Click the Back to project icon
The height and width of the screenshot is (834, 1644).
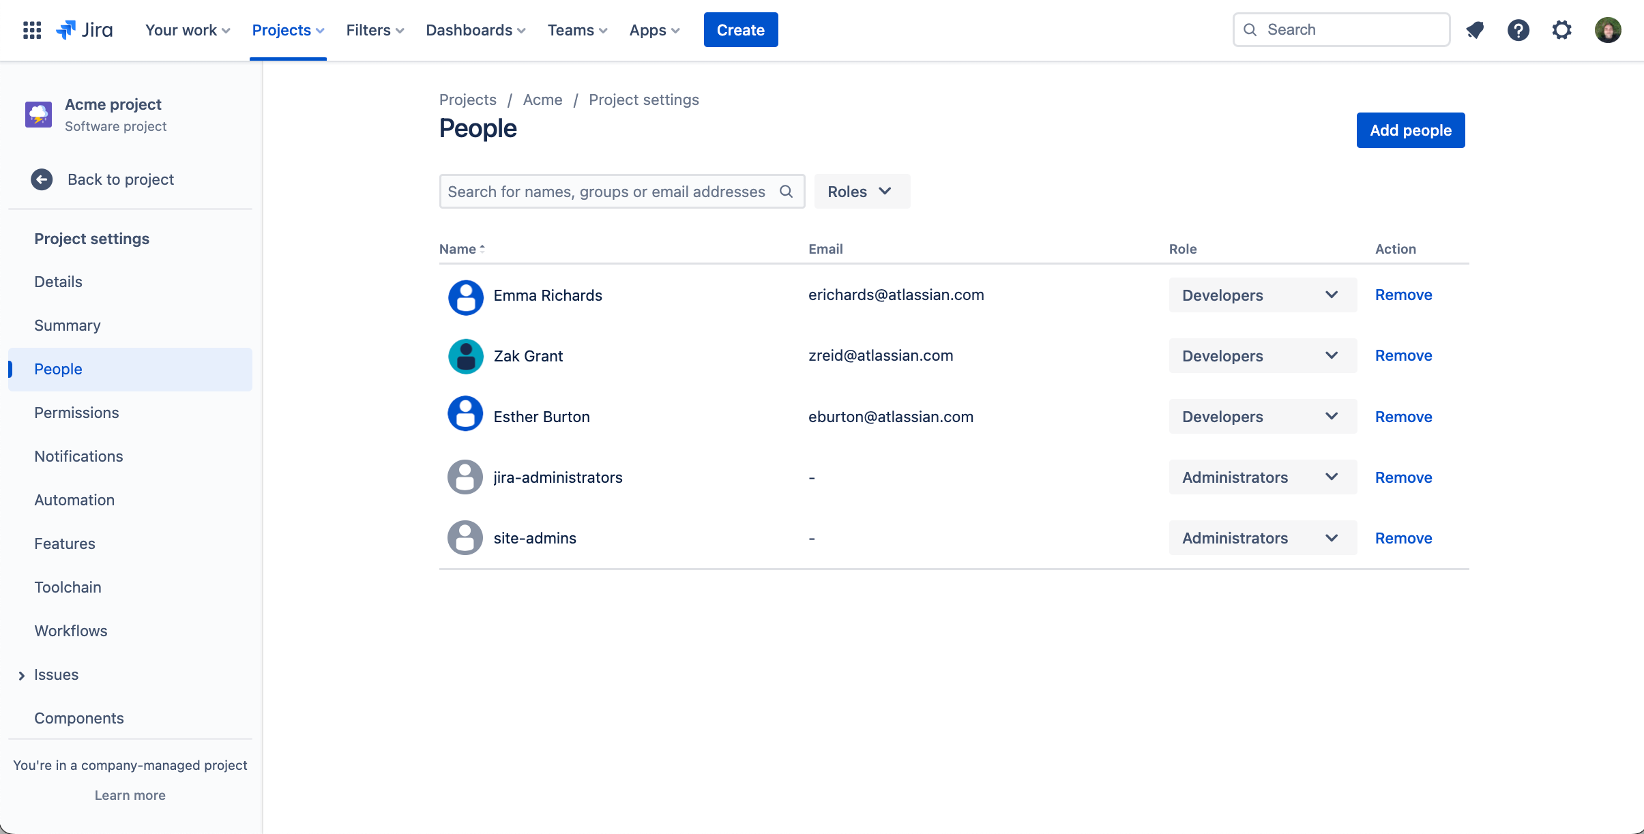pos(42,179)
